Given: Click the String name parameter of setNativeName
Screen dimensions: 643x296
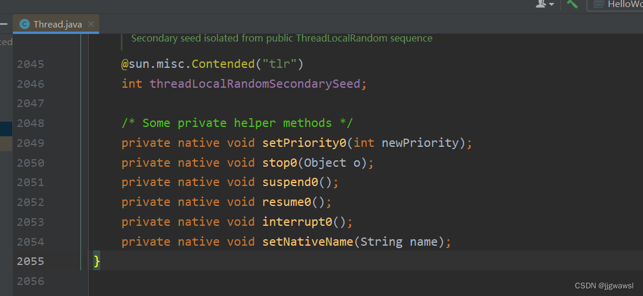Looking at the screenshot, I should 399,242.
